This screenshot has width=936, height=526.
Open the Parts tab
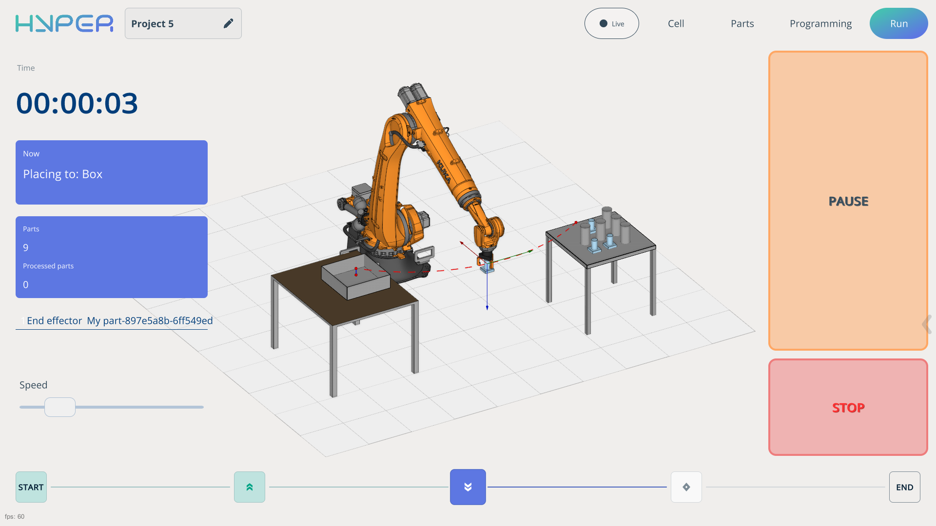tap(742, 23)
